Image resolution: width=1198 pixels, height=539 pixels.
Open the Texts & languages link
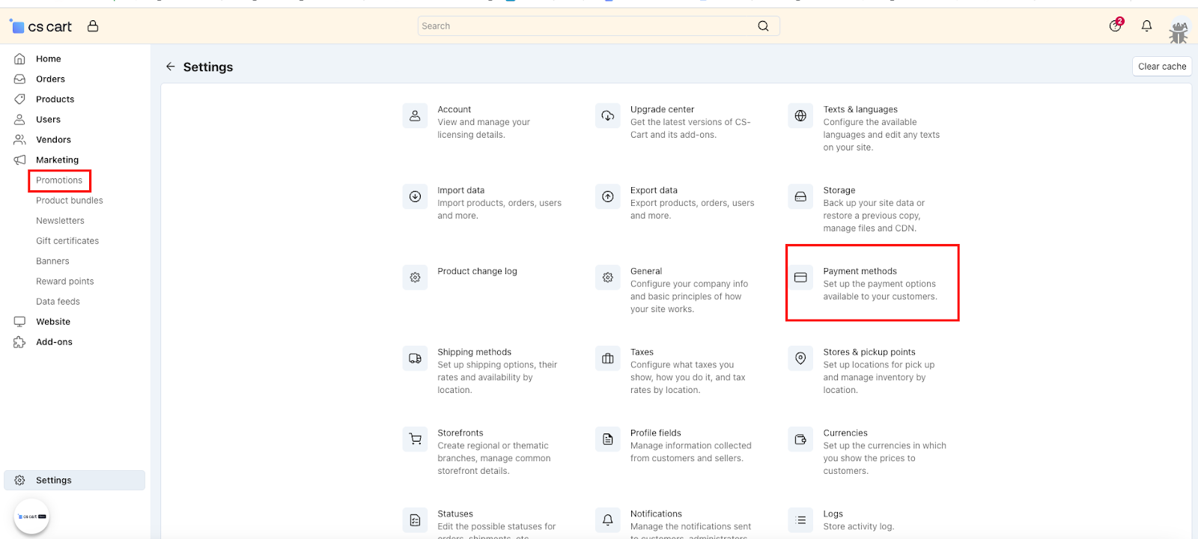860,109
